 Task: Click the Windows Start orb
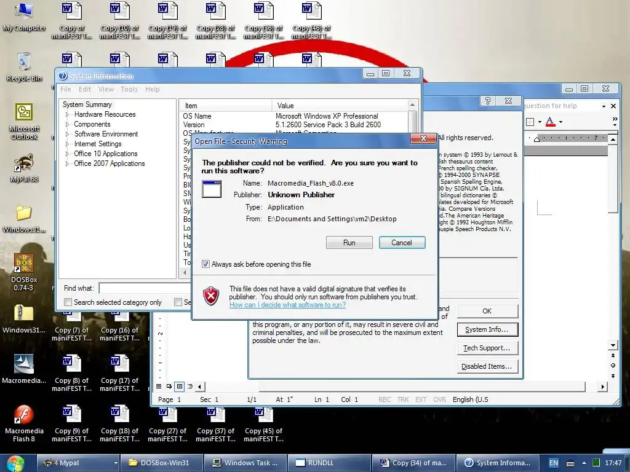pos(15,463)
